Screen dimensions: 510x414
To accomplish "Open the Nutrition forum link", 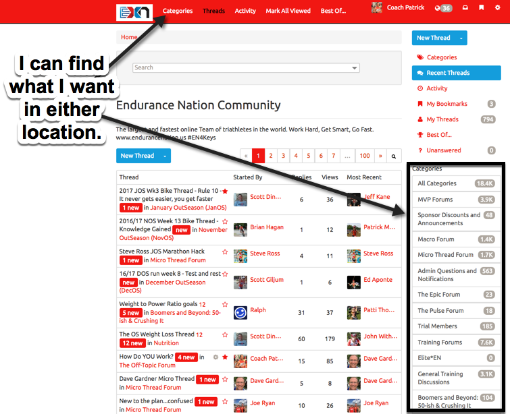I will click(166, 343).
